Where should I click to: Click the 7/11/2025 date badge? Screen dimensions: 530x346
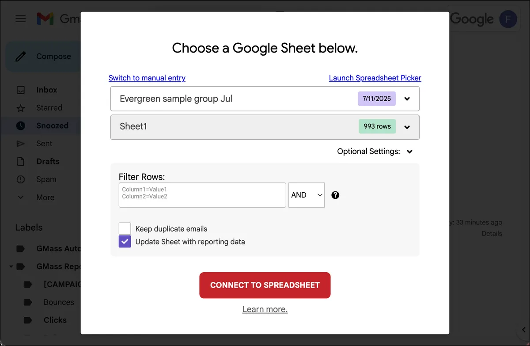pos(377,99)
